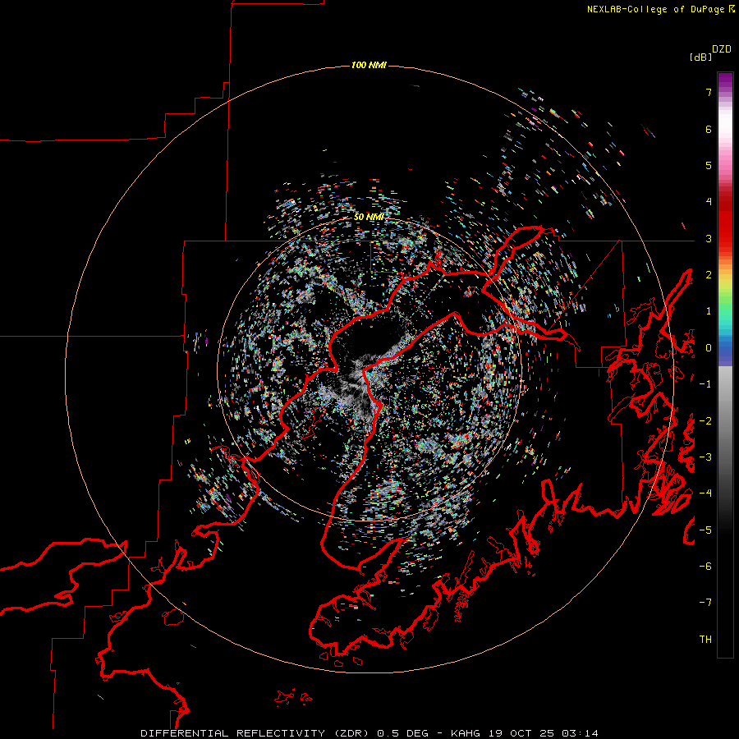Click the -7 value on the color scale
Image resolution: width=739 pixels, height=739 pixels.
click(x=705, y=603)
